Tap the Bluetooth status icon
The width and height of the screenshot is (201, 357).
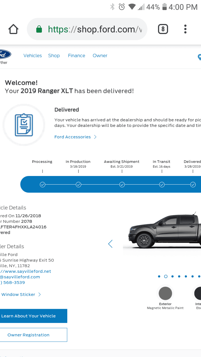point(112,7)
